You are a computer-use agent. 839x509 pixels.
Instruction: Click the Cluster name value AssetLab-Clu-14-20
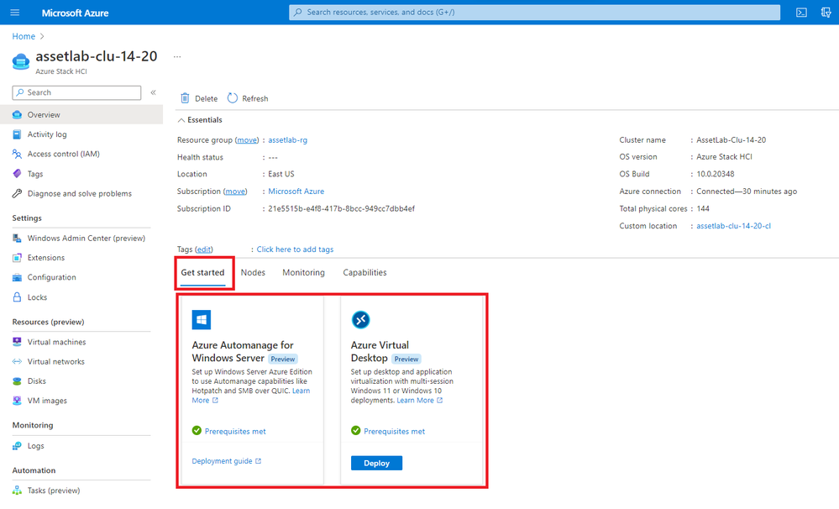click(731, 139)
